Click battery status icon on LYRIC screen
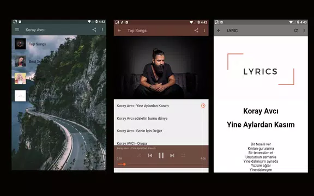Screen dimensions: 314x196 click(298, 22)
